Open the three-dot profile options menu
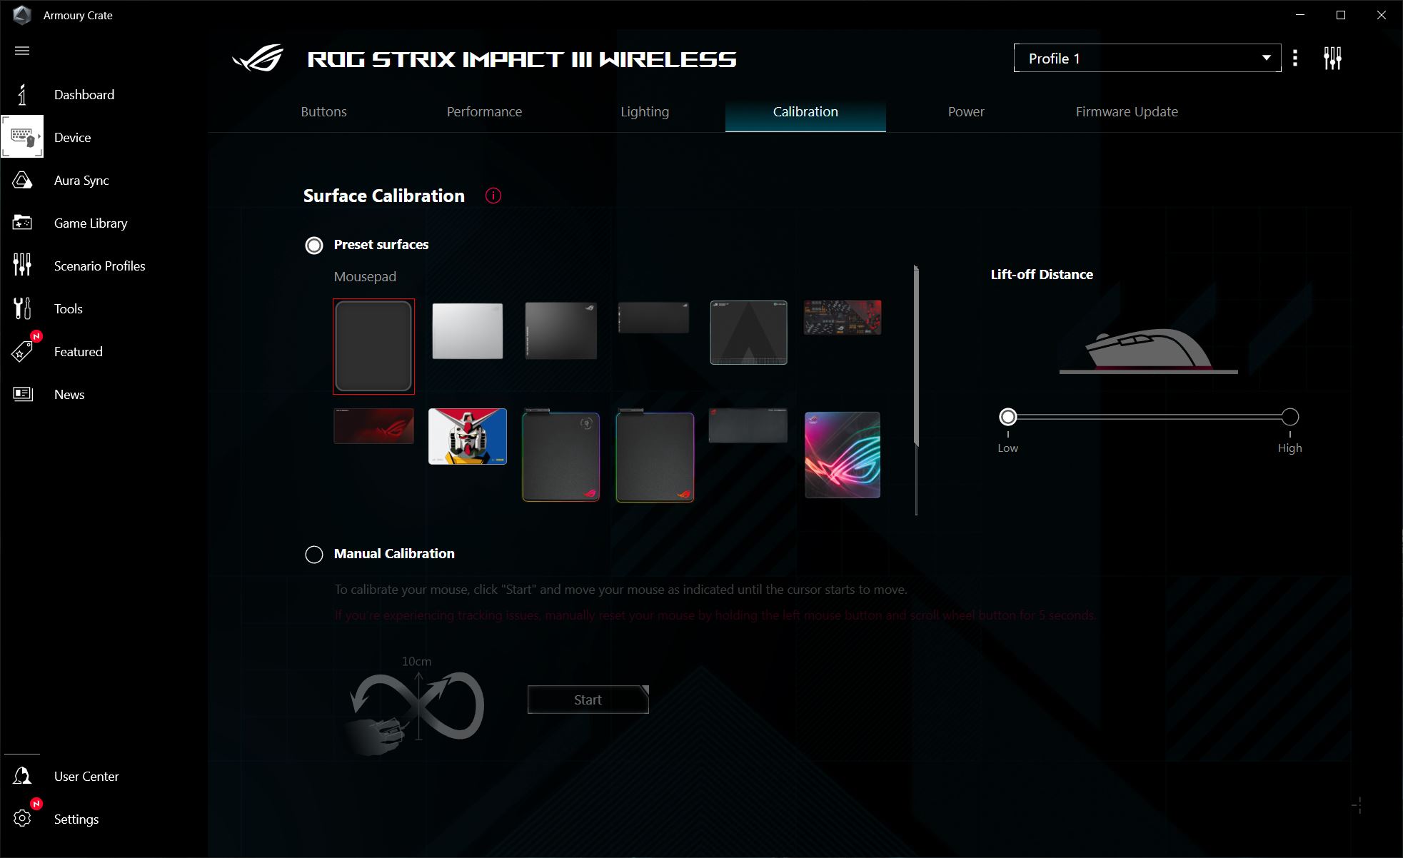The height and width of the screenshot is (858, 1403). point(1295,58)
